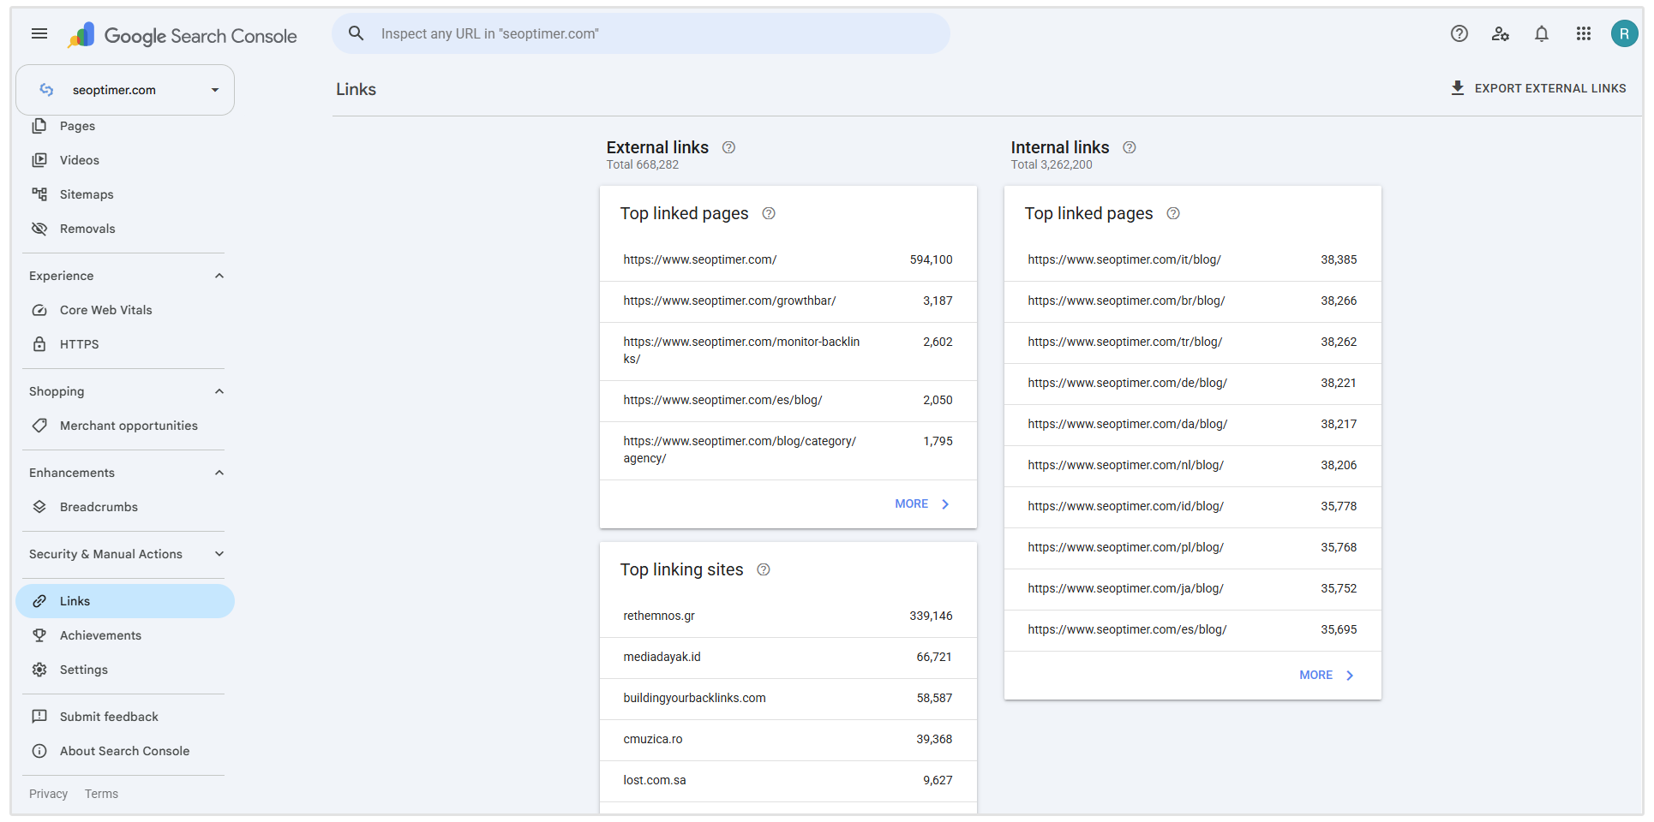Click Export External Links button
Viewport: 1654px width, 822px height.
tap(1538, 88)
